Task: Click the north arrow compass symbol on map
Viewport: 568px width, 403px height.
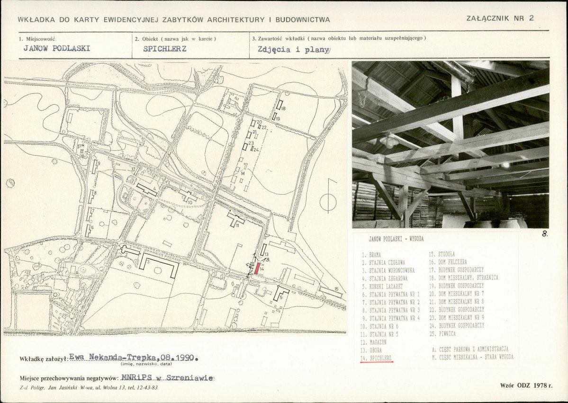Action: coord(328,198)
